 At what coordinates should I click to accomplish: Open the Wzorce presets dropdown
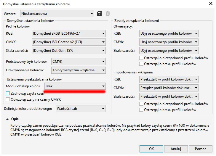click(57, 14)
